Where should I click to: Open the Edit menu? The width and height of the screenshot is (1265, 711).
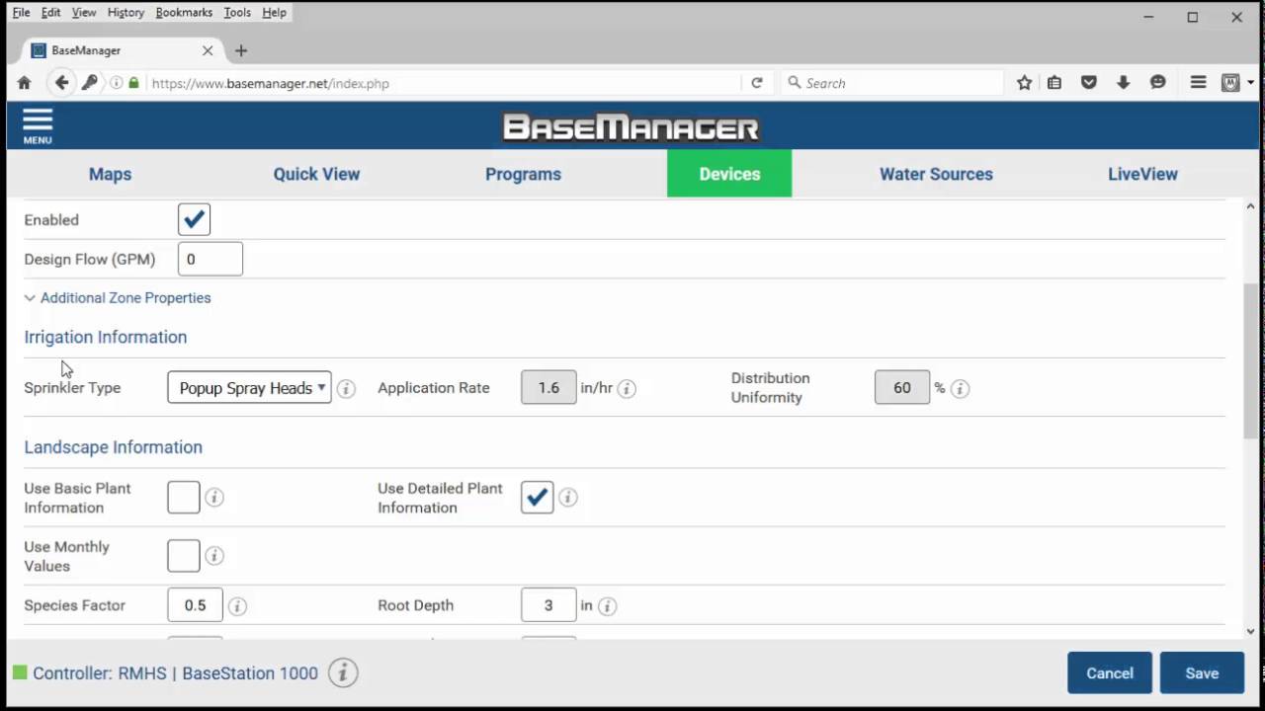click(50, 12)
